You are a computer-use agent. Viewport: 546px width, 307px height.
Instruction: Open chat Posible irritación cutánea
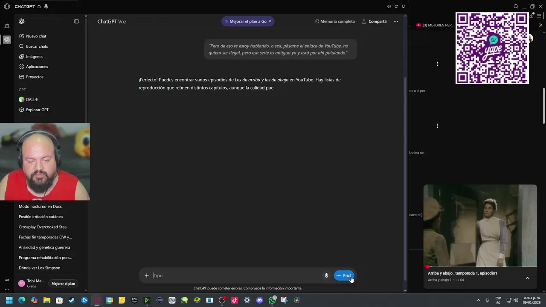coord(41,217)
